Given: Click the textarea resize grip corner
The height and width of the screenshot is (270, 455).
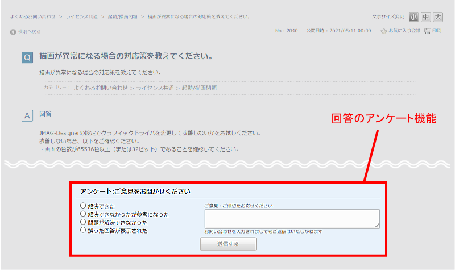Looking at the screenshot, I should (x=377, y=226).
